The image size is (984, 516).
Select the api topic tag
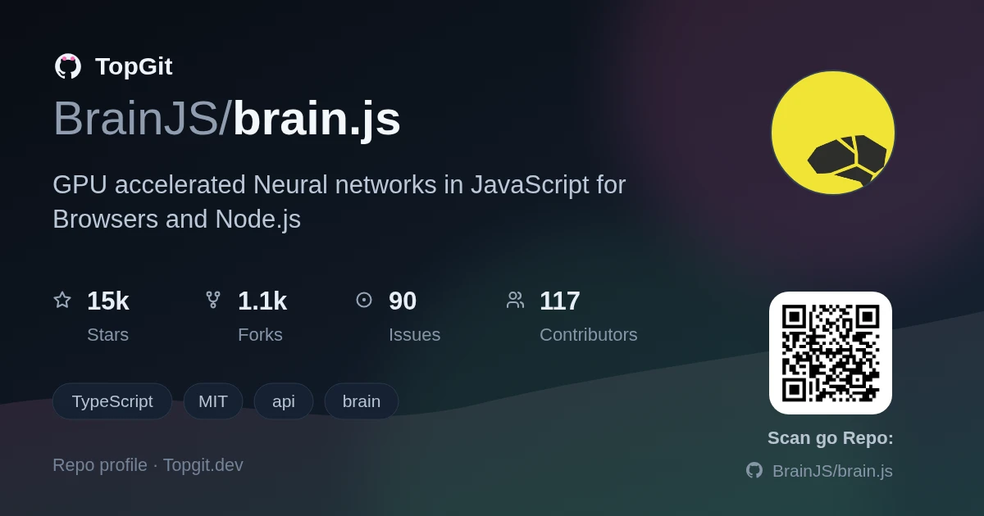click(x=284, y=401)
